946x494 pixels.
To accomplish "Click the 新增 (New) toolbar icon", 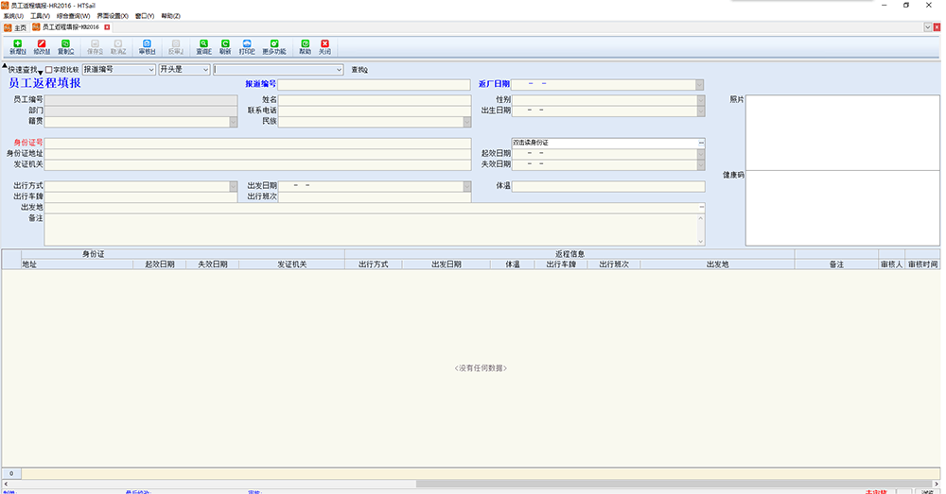I will (x=18, y=46).
